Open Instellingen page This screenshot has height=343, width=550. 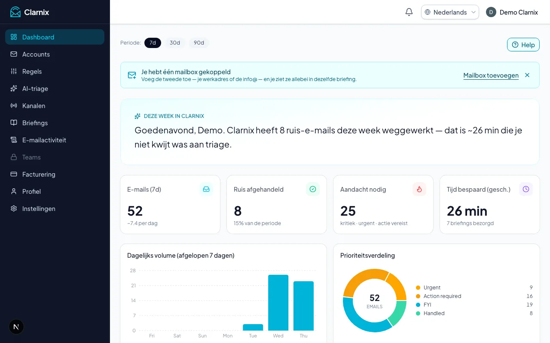(55, 208)
